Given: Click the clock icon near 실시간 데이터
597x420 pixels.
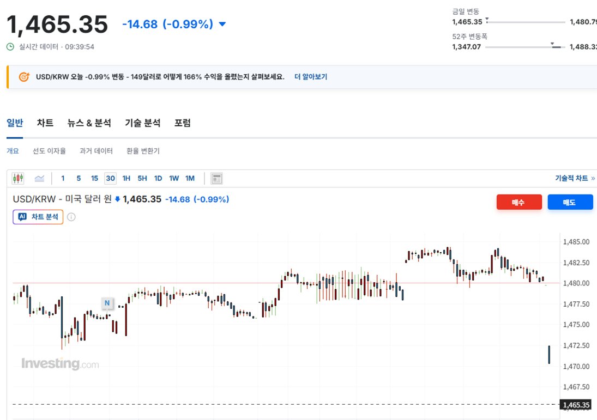Looking at the screenshot, I should [10, 47].
